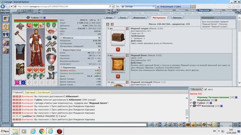This screenshot has height=135, width=241.
Task: Click the red split icon for Медный сундук
Action: click(x=127, y=28)
